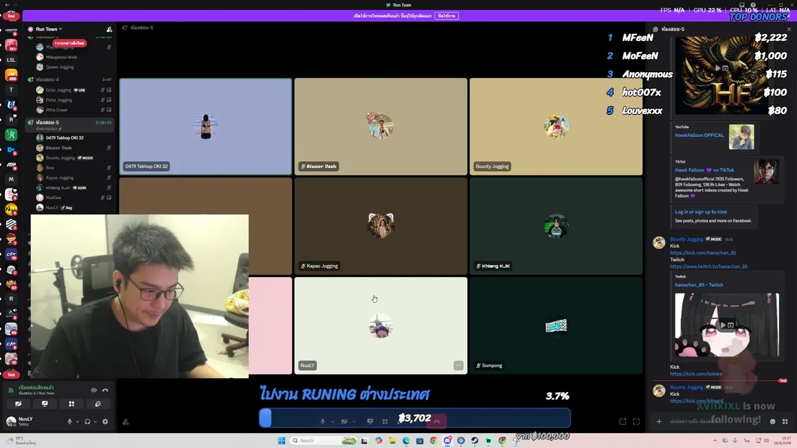Viewport: 797px width, 448px height.
Task: Open Steam from the taskbar
Action: coord(474,441)
